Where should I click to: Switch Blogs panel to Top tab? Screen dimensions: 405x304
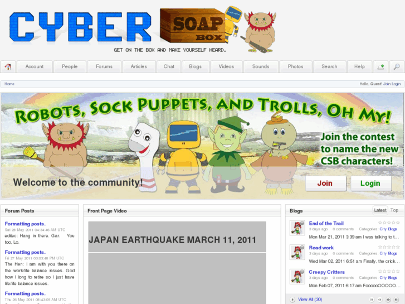point(394,210)
